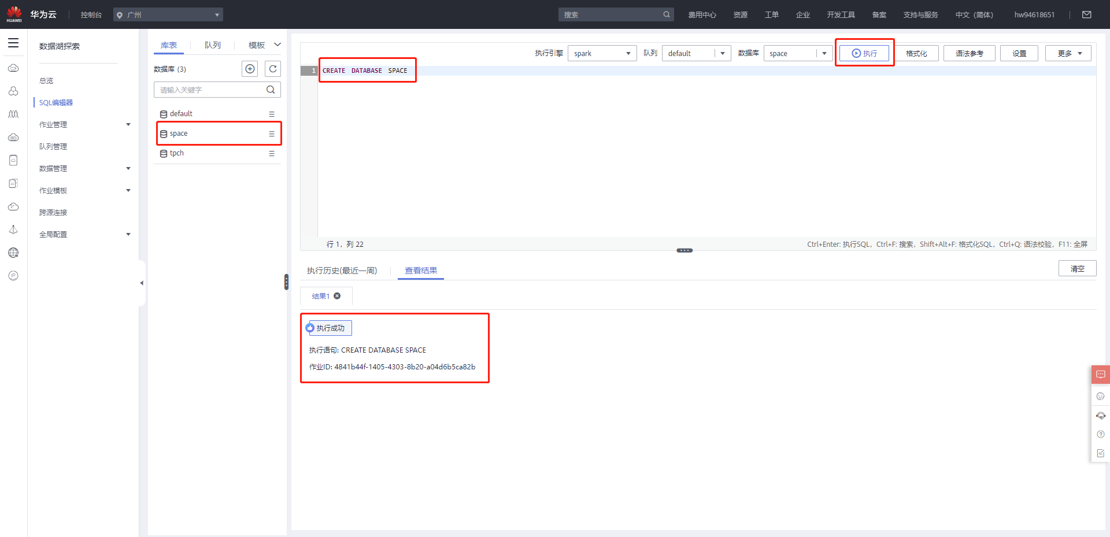
Task: Open 开发工具 in top navigation
Action: 841,14
